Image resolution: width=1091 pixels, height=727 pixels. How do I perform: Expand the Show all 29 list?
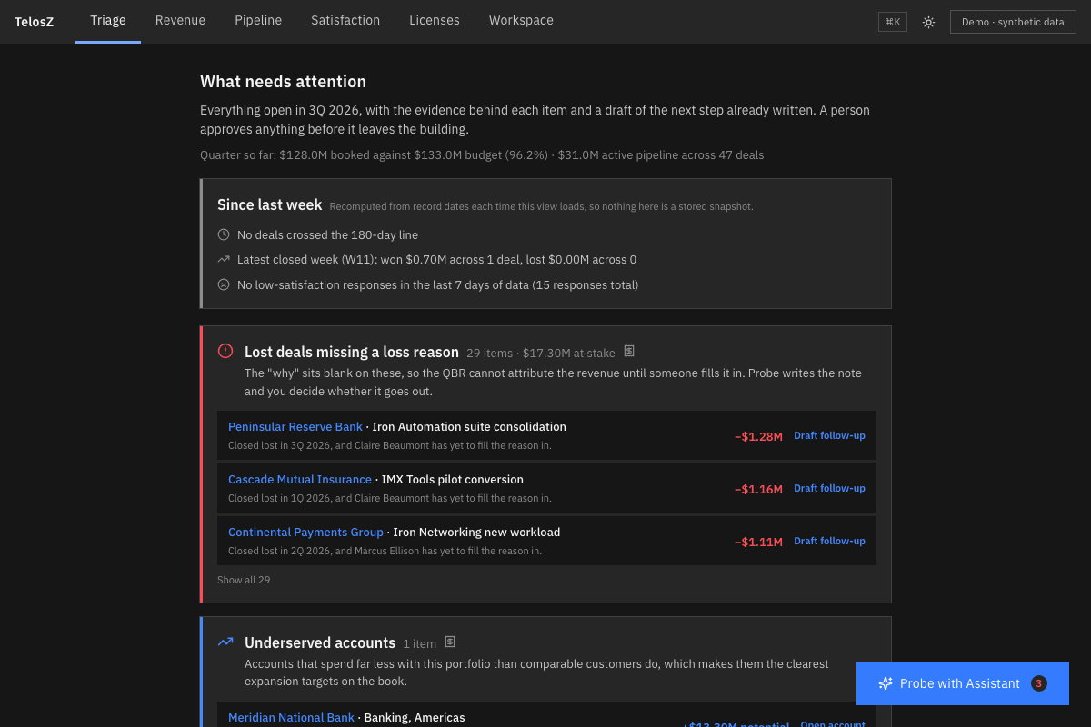(244, 580)
